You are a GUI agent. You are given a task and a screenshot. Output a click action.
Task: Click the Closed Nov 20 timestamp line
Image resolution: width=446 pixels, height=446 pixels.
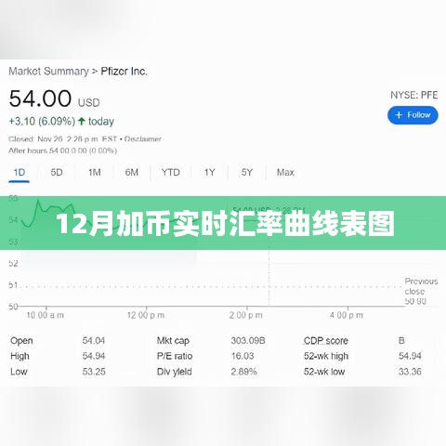[63, 139]
